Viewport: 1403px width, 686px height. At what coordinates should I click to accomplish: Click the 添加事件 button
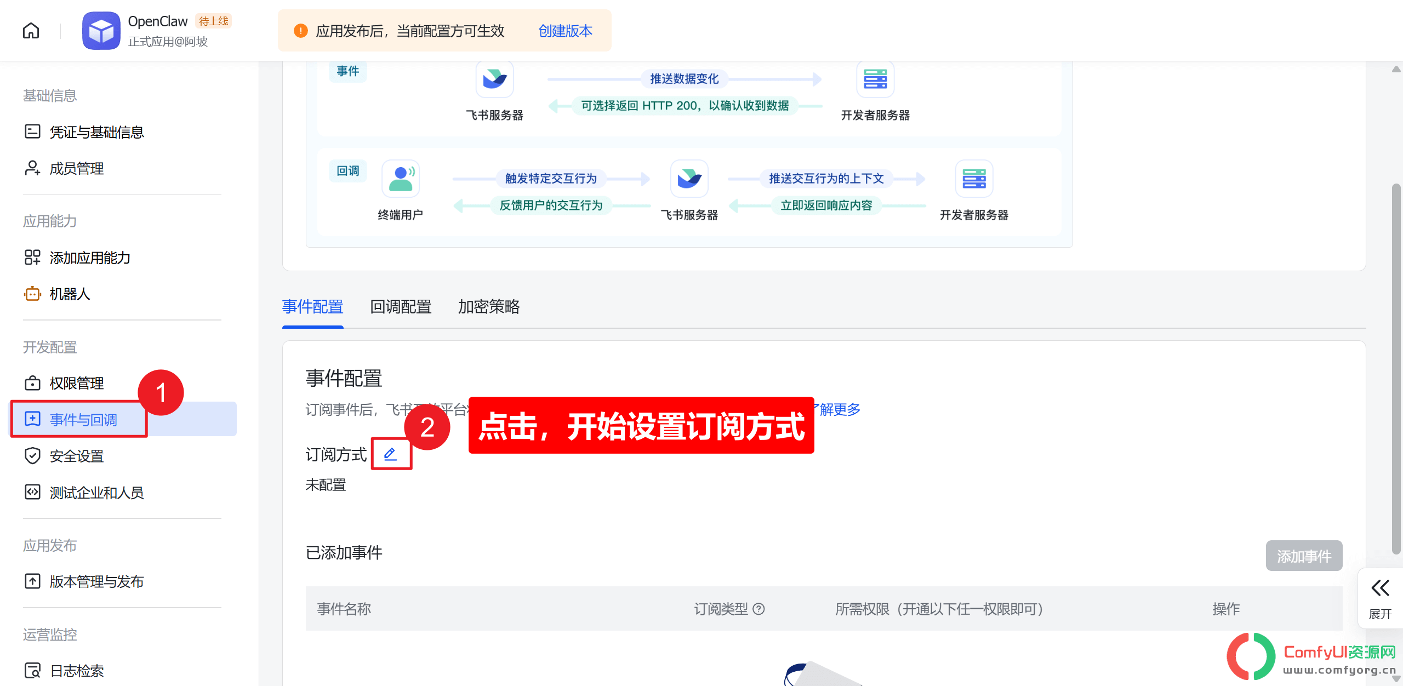point(1304,556)
